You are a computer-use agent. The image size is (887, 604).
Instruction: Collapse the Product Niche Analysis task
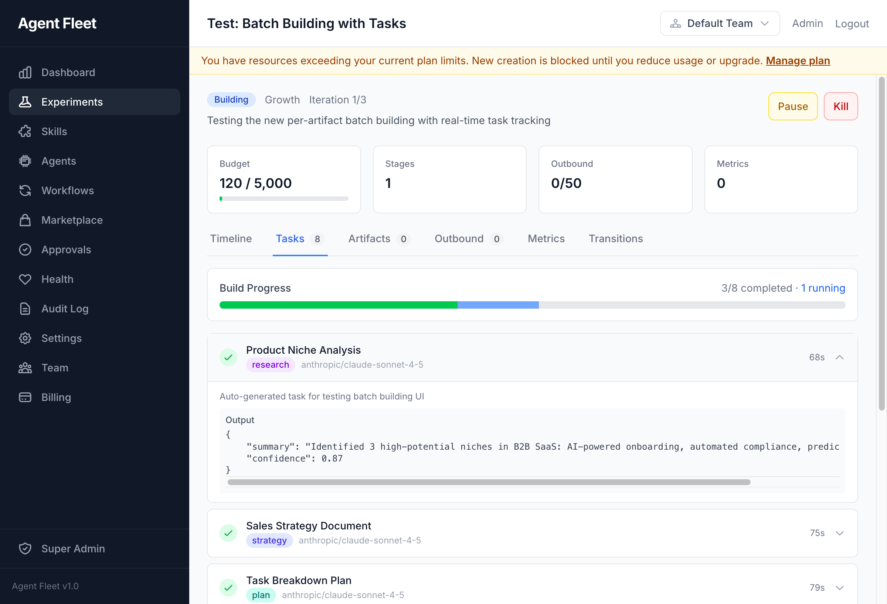(x=840, y=357)
